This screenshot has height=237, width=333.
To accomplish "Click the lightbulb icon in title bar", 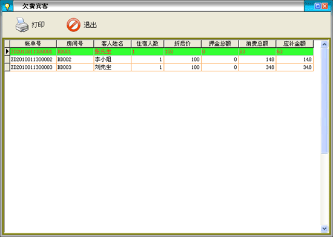I will (7, 7).
